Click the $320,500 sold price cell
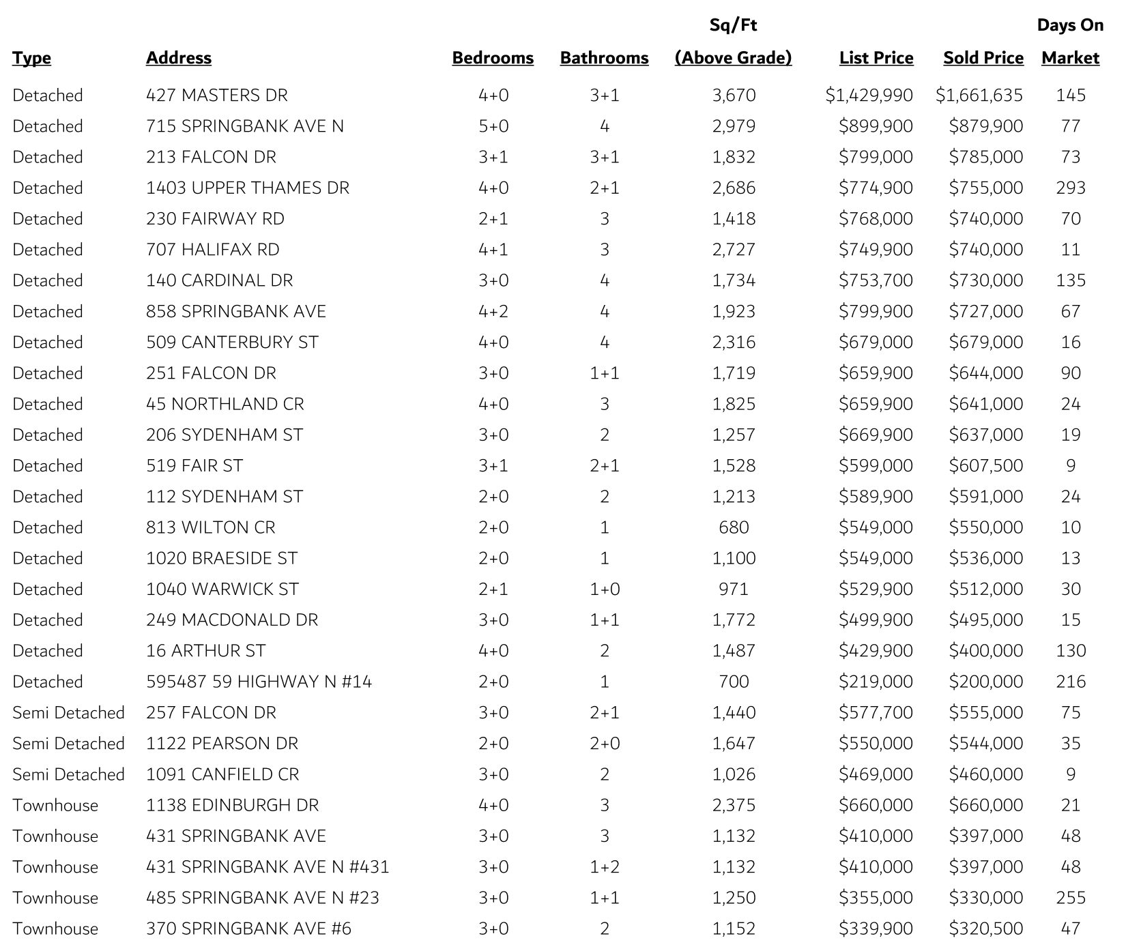 tap(985, 929)
